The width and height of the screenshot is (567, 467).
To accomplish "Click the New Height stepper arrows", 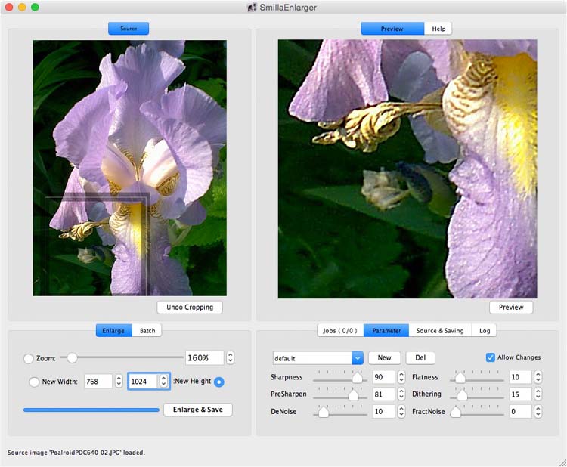I will pos(165,382).
